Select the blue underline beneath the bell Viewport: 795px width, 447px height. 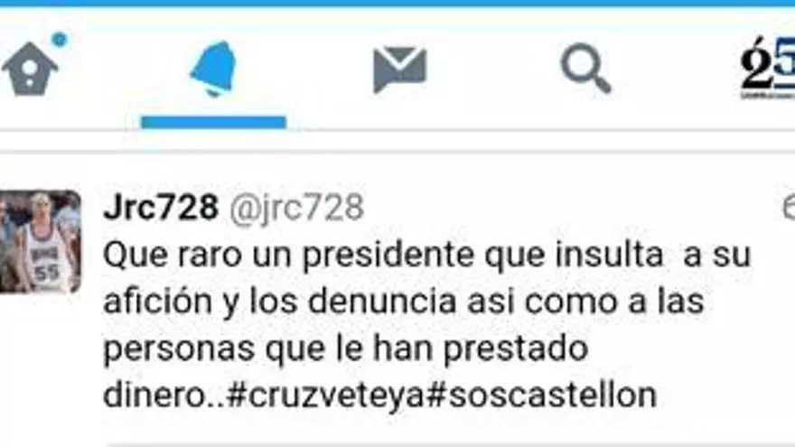[x=213, y=122]
